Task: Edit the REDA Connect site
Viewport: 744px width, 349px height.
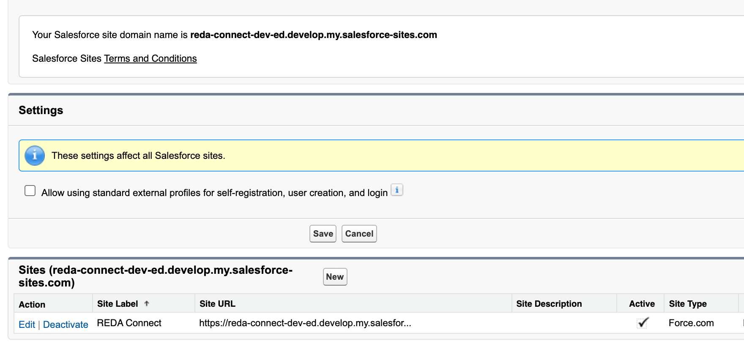Action: point(27,324)
